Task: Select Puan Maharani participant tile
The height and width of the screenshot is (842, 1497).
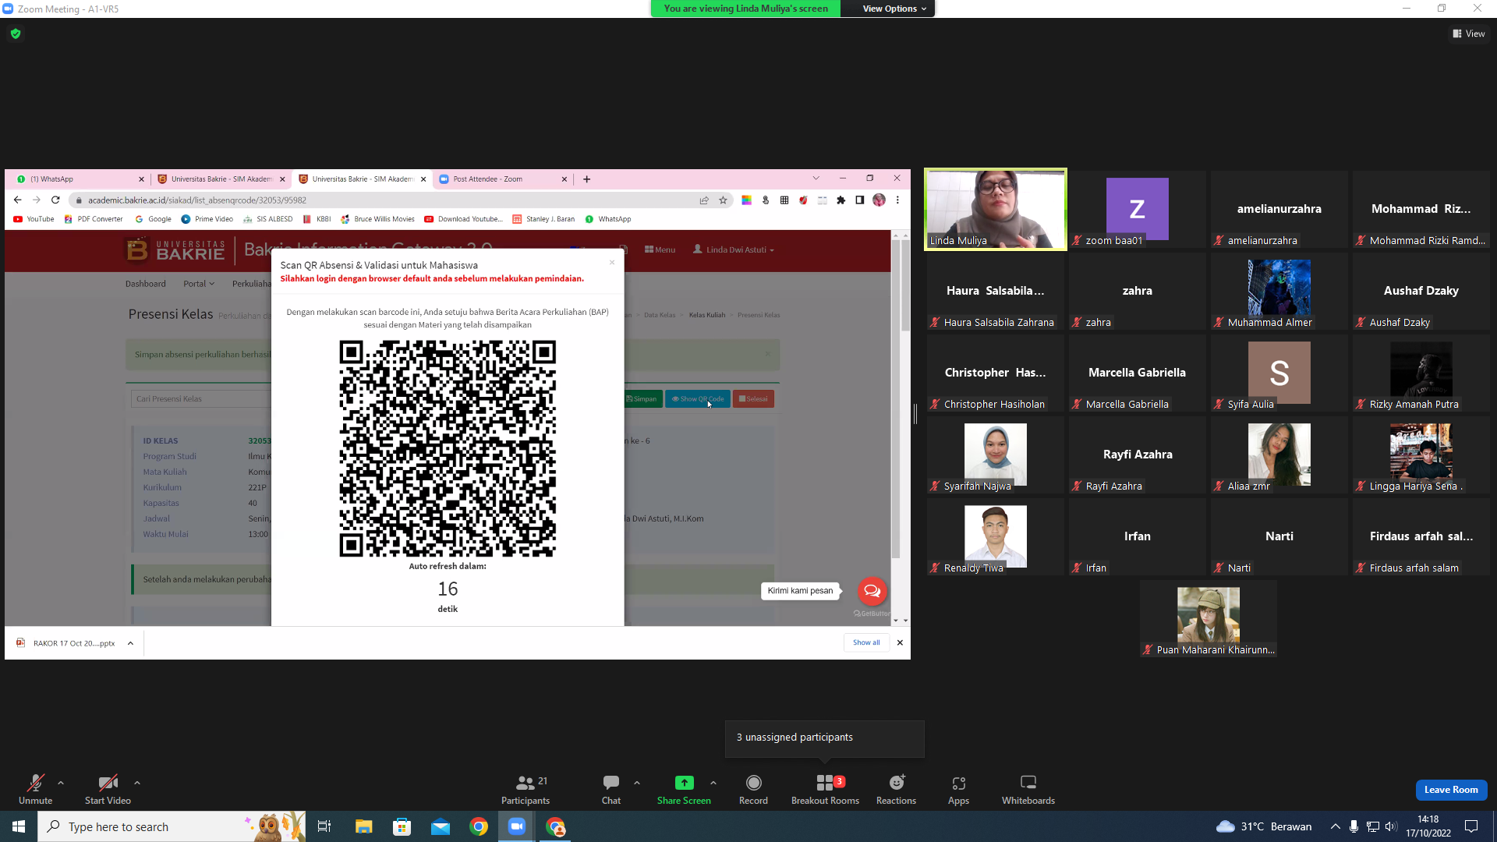Action: tap(1209, 618)
